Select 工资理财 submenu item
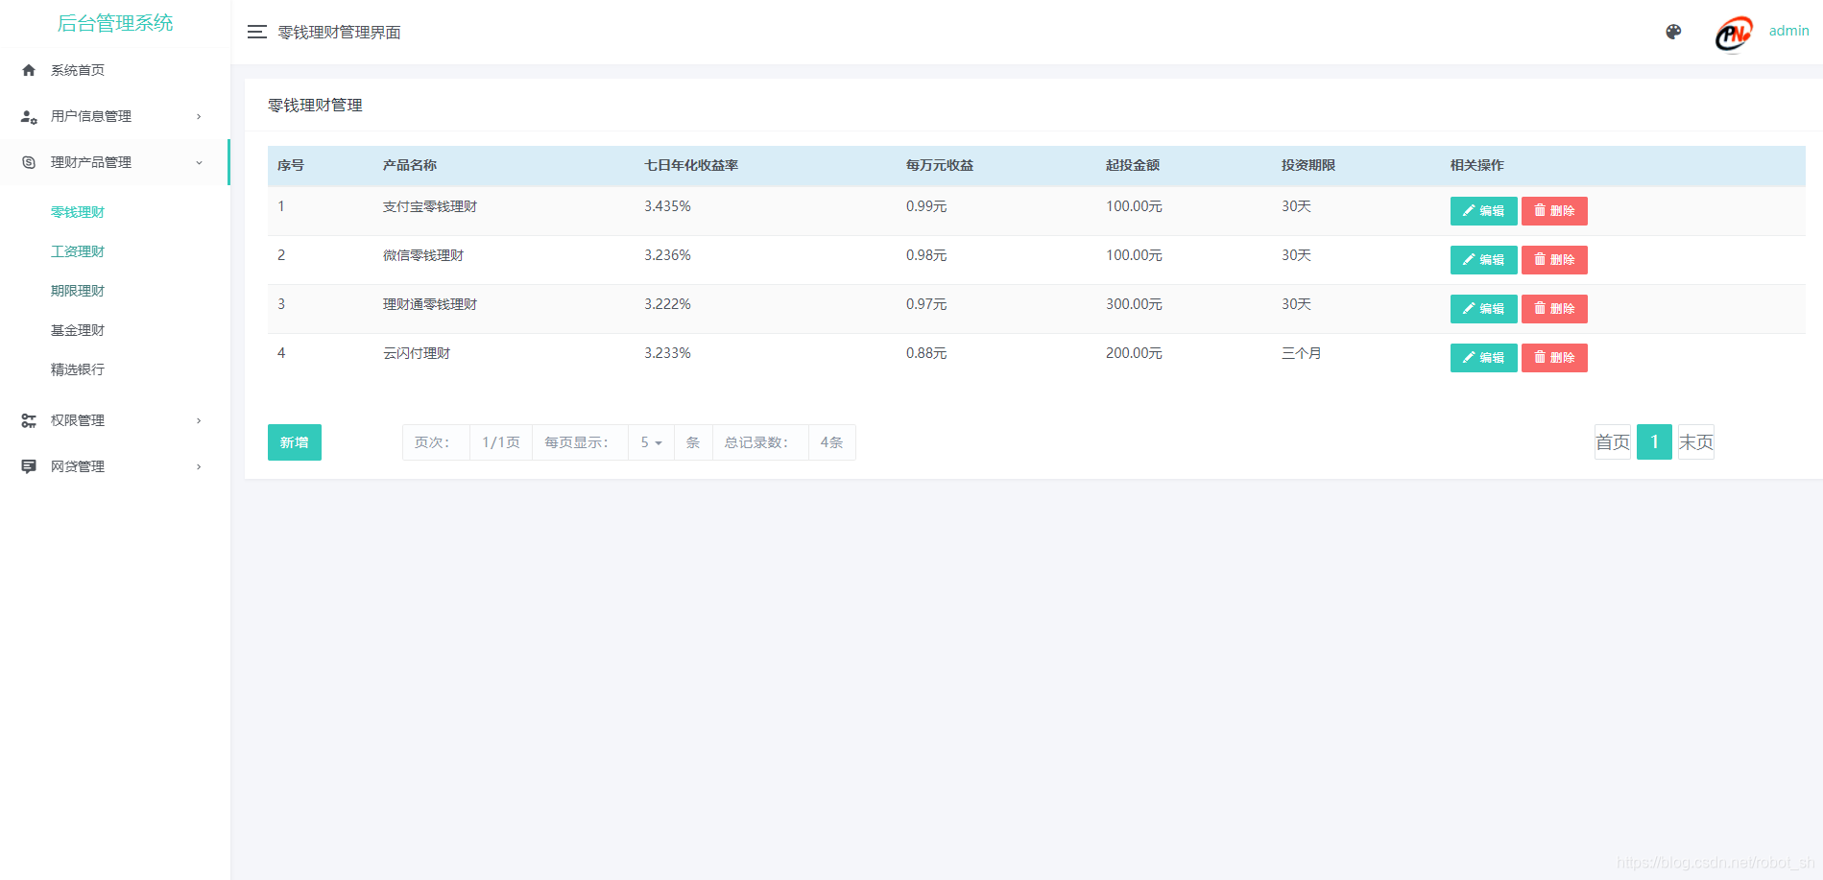 click(78, 251)
